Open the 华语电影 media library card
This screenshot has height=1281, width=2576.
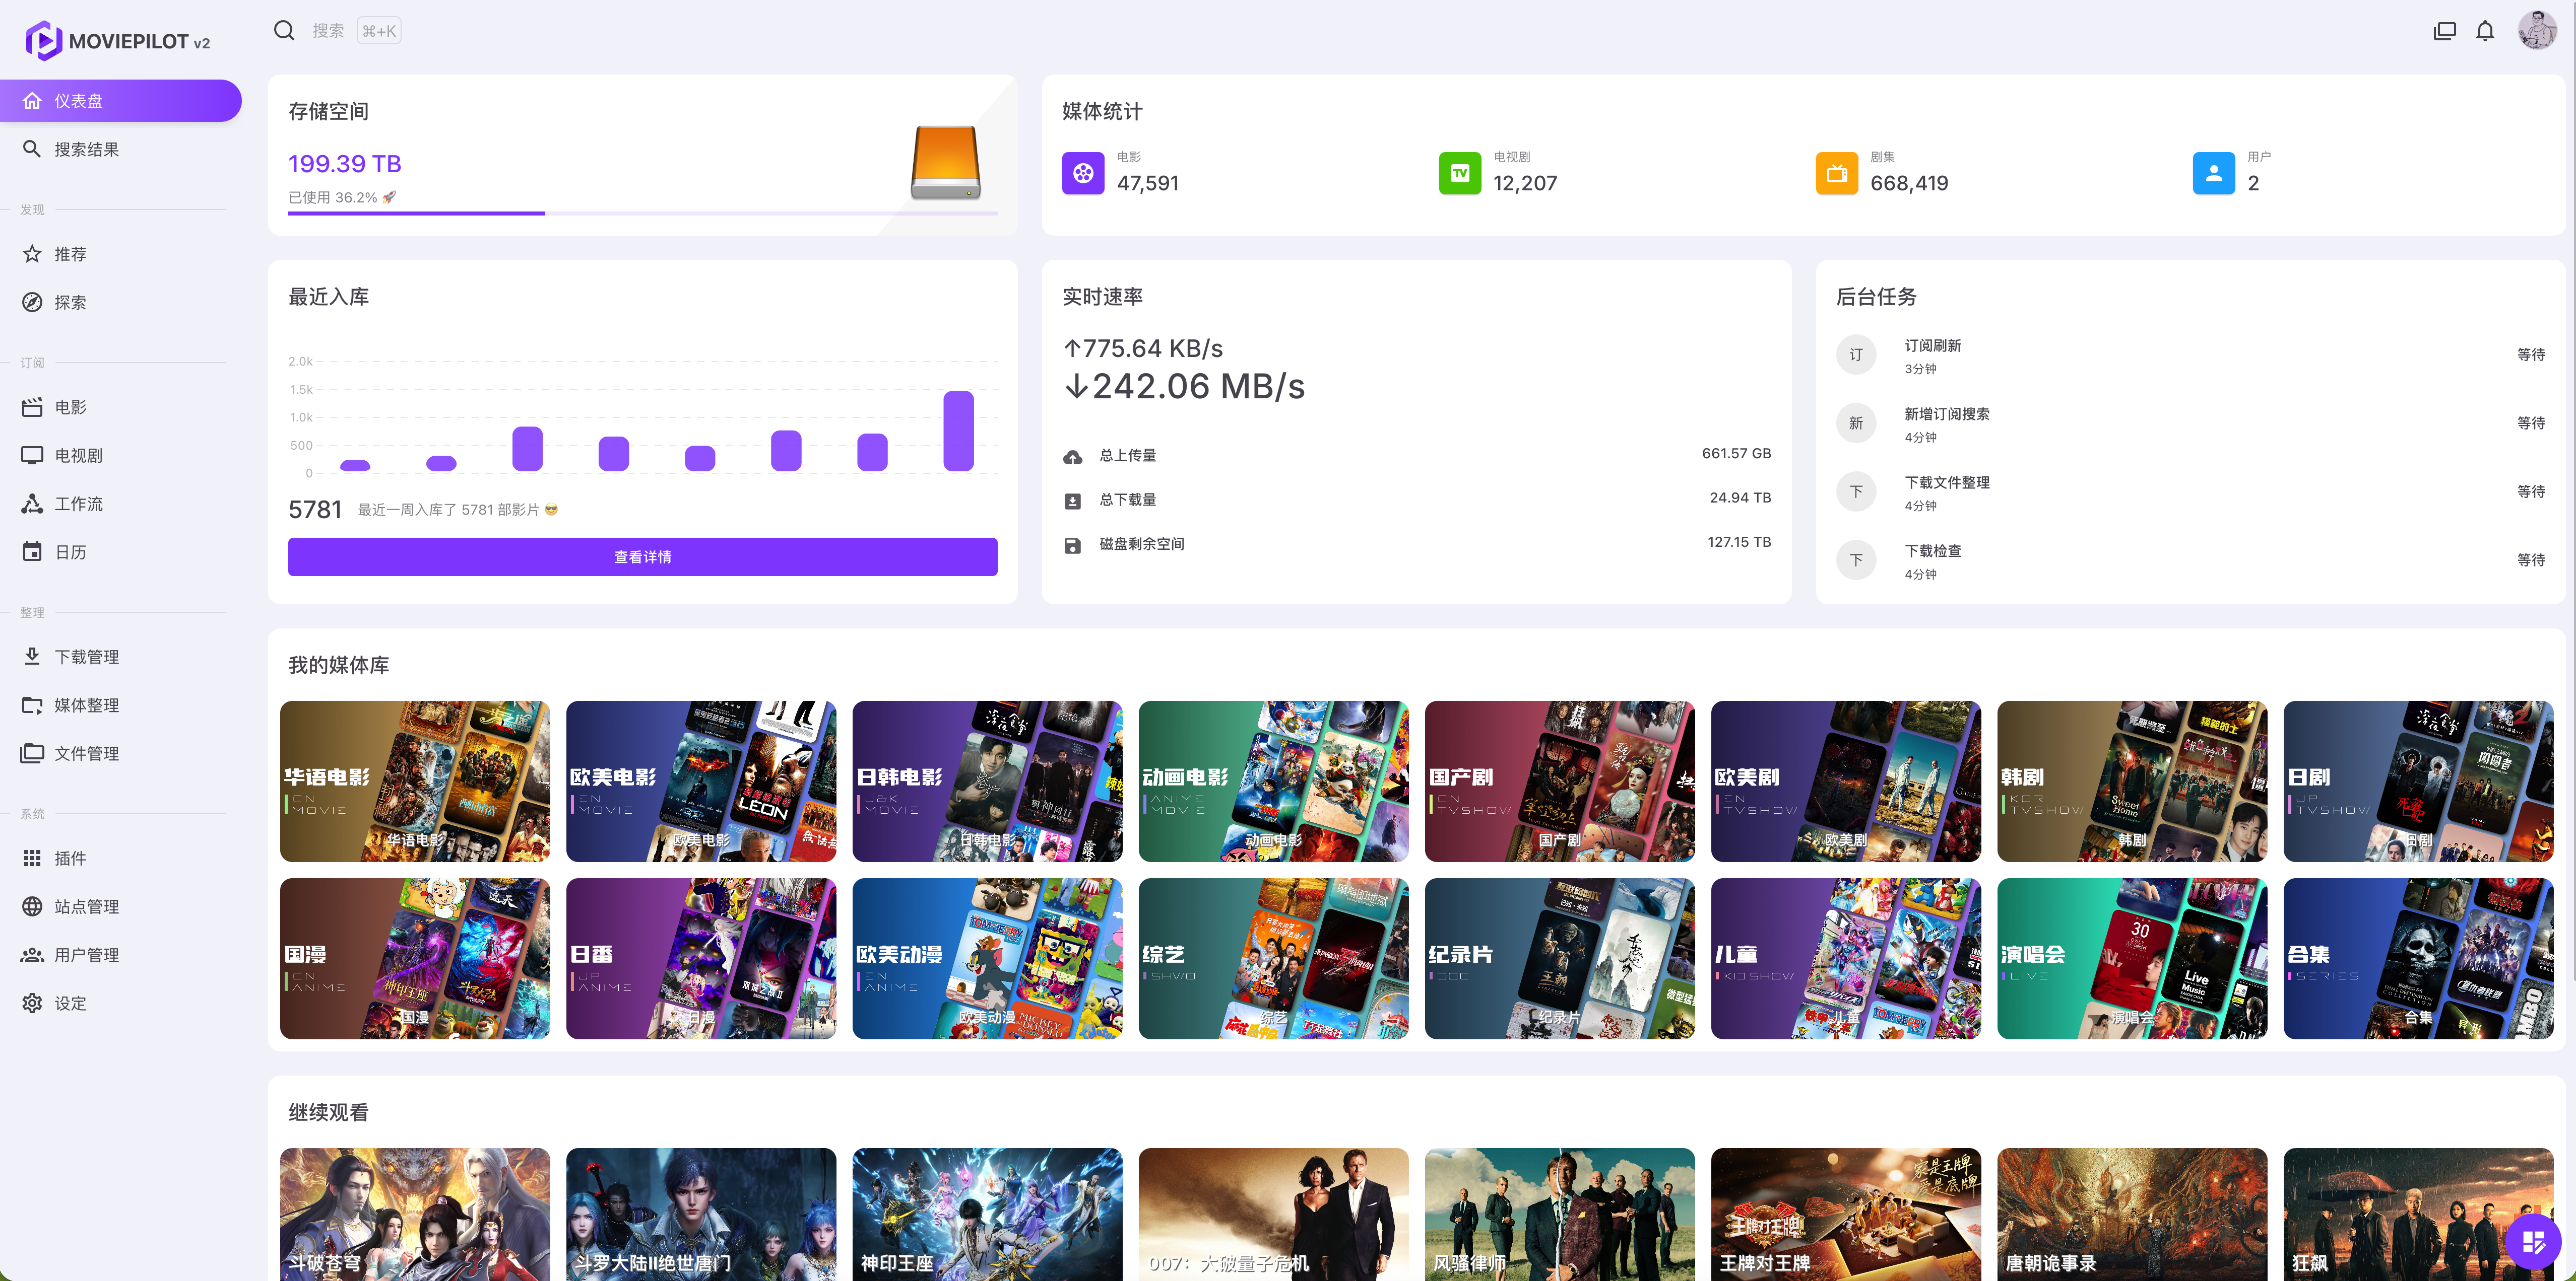point(414,780)
